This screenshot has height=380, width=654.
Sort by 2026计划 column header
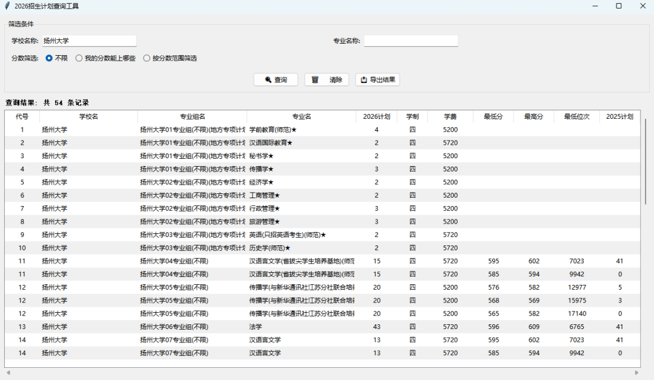377,116
